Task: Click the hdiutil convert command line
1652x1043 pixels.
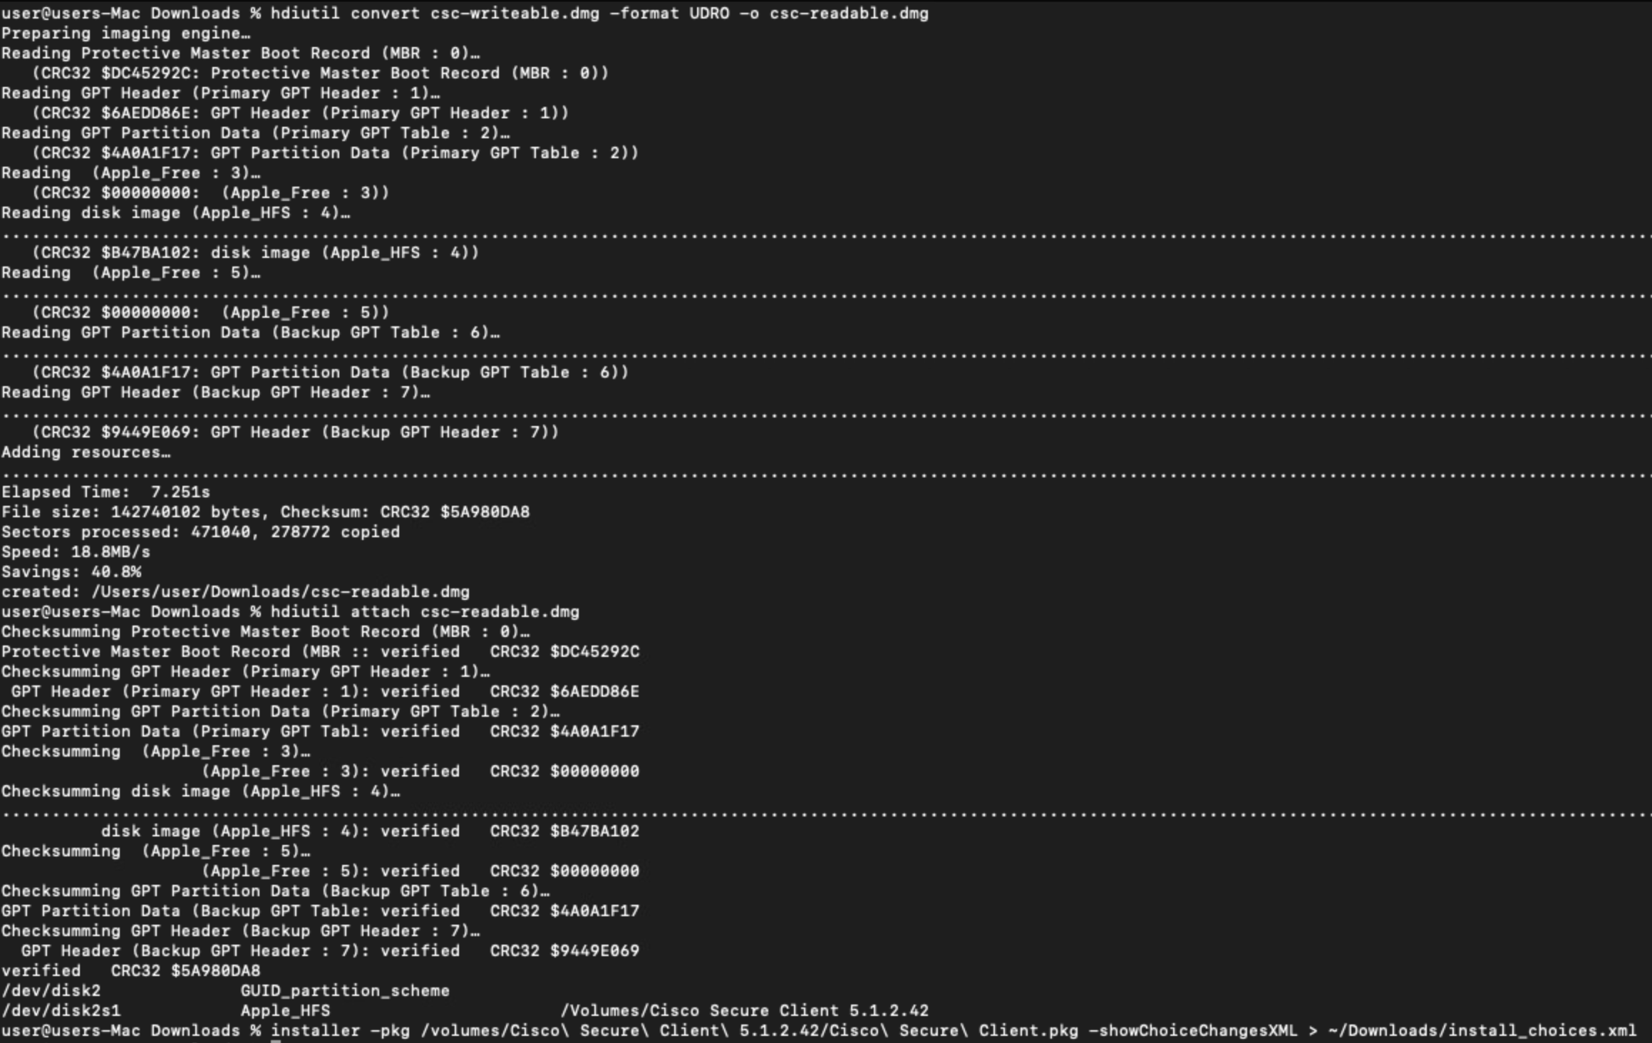Action: click(x=465, y=14)
